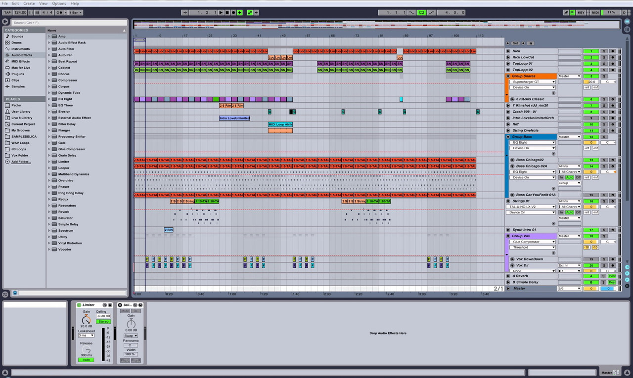Click the browser search field
Viewport: 633px width, 378px height.
click(68, 23)
